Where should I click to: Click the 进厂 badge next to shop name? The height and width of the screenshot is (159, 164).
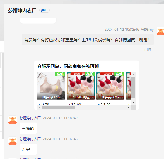(x=45, y=10)
